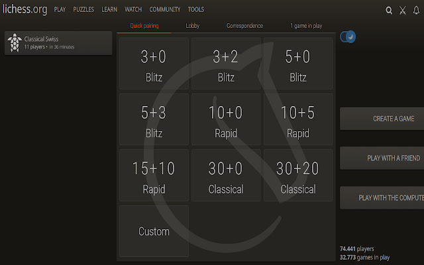The height and width of the screenshot is (265, 424).
Task: Open the COMMUNITY menu
Action: coord(164,10)
